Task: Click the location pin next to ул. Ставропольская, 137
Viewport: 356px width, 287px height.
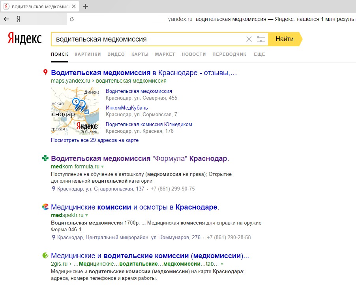Action: pos(54,189)
